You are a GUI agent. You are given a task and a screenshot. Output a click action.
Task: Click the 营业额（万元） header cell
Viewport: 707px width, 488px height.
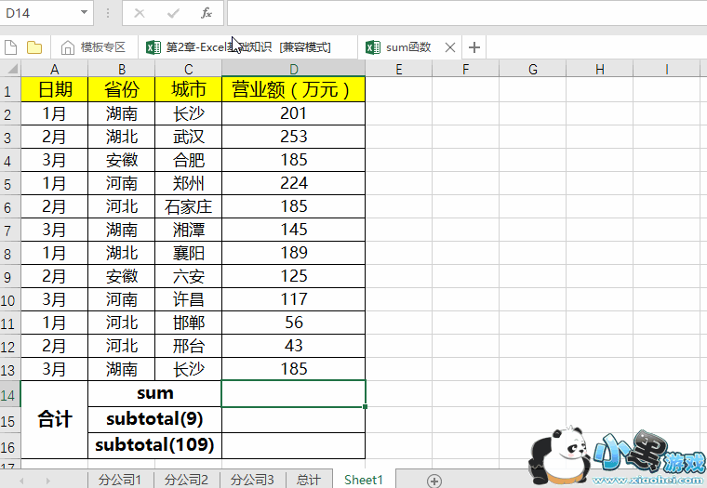point(294,89)
